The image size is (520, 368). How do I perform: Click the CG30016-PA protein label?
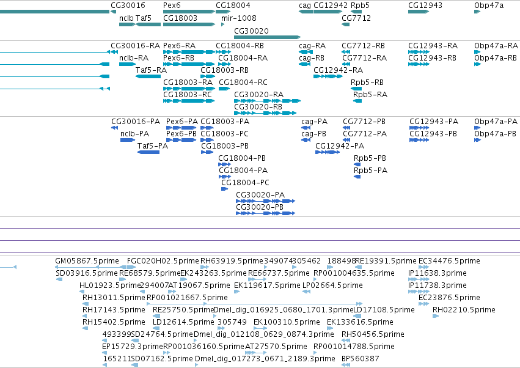136,122
